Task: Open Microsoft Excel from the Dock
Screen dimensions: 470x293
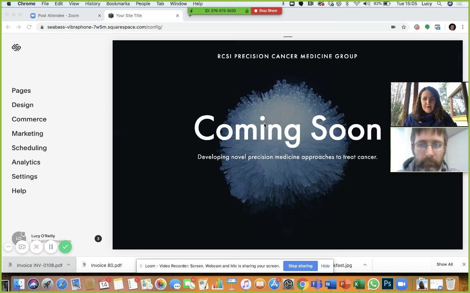Action: pyautogui.click(x=359, y=284)
